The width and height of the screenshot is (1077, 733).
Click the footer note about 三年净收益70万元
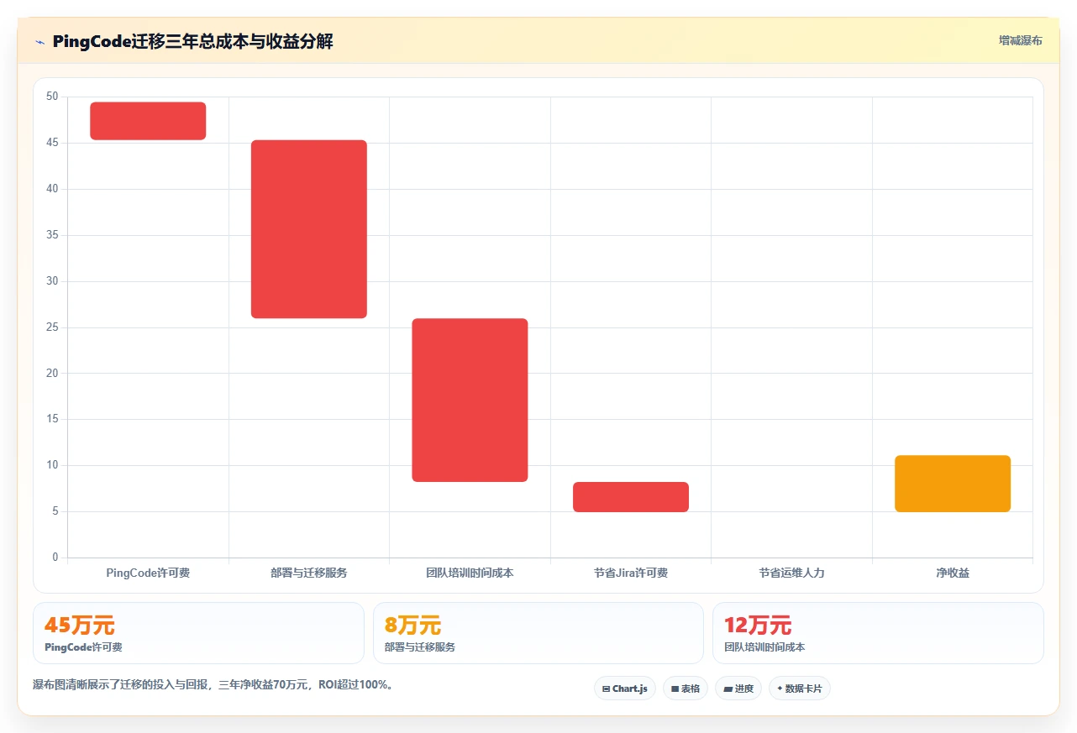pyautogui.click(x=213, y=684)
